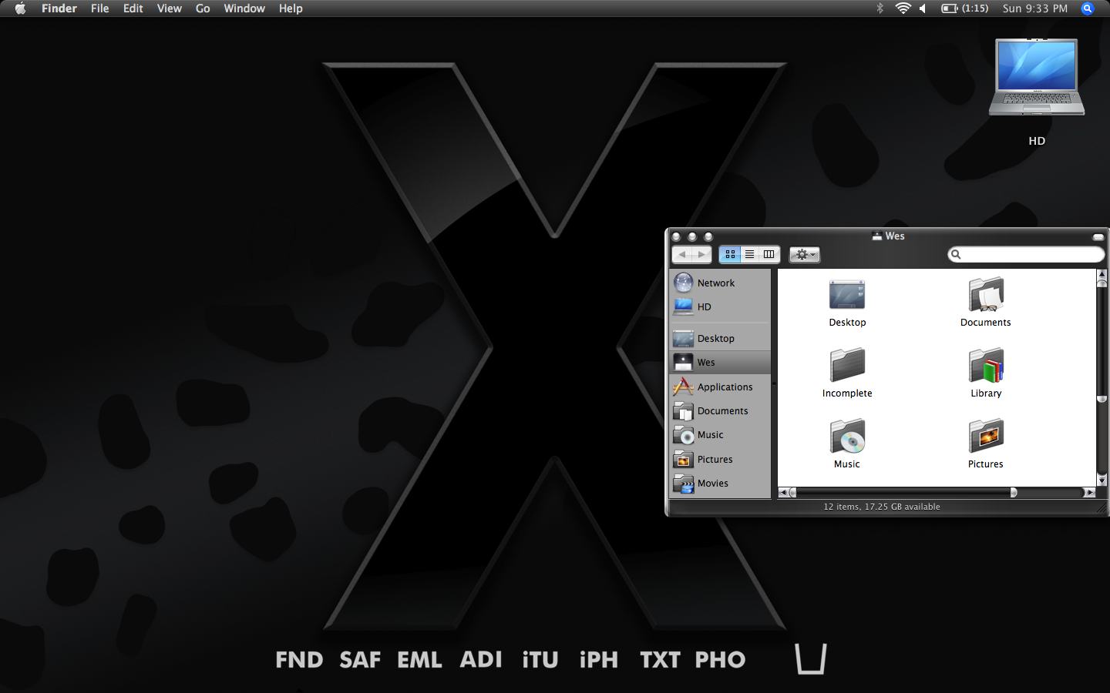Viewport: 1110px width, 693px height.
Task: Click the Sun 9:33 PM clock
Action: tap(1034, 8)
